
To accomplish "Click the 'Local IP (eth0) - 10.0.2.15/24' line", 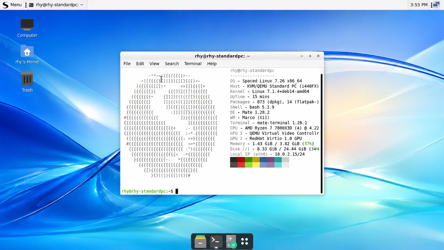I will (x=267, y=154).
